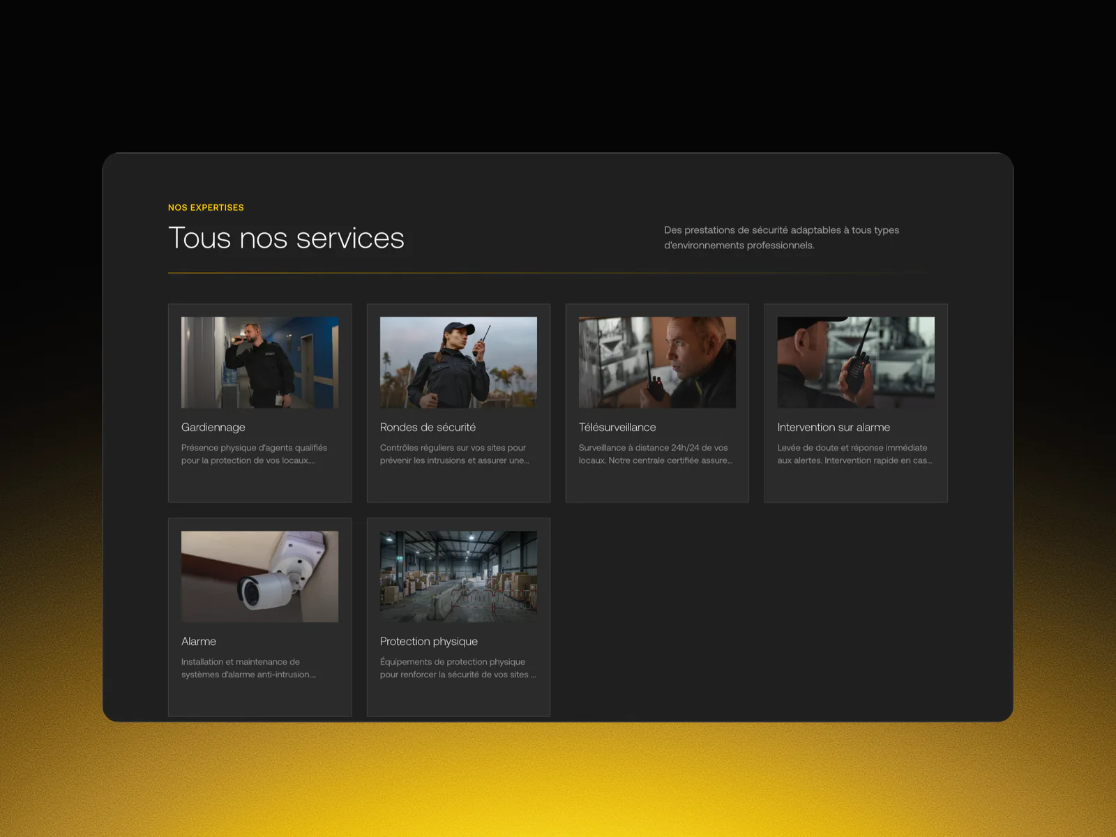This screenshot has width=1116, height=837.
Task: Open the Protection physique warehouse image
Action: tap(458, 577)
